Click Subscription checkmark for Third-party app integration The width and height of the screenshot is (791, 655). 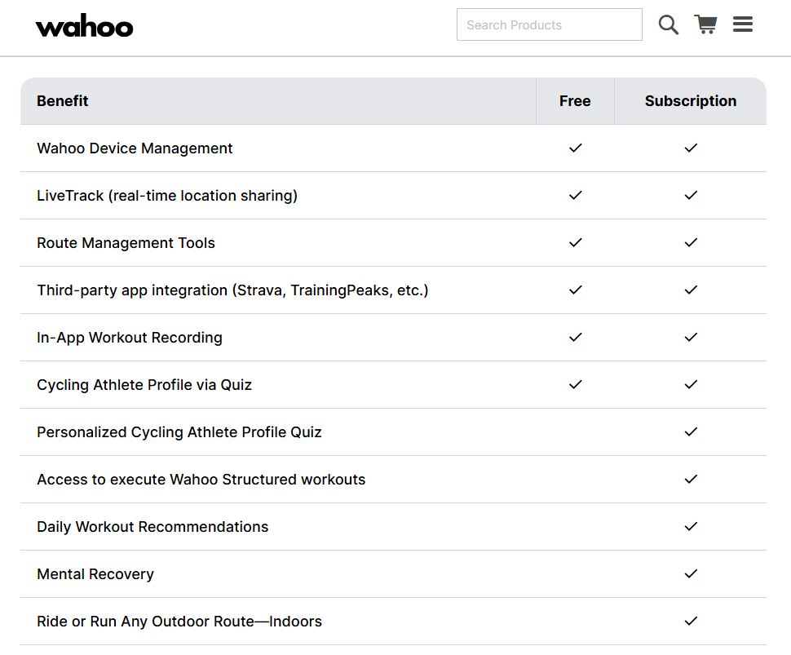click(692, 290)
